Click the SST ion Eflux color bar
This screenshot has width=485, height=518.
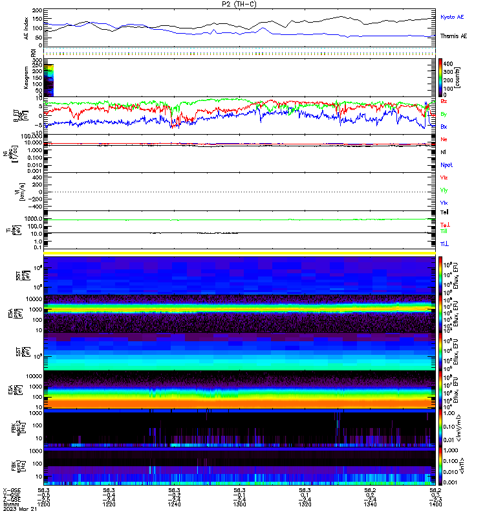pyautogui.click(x=440, y=275)
